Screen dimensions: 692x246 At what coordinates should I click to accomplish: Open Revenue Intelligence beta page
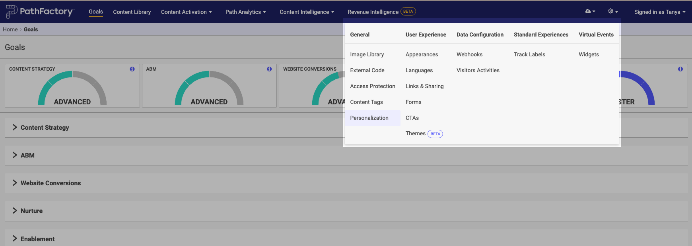(x=373, y=12)
